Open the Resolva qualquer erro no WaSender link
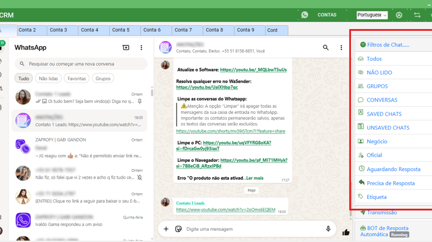The width and height of the screenshot is (432, 242). point(207,87)
